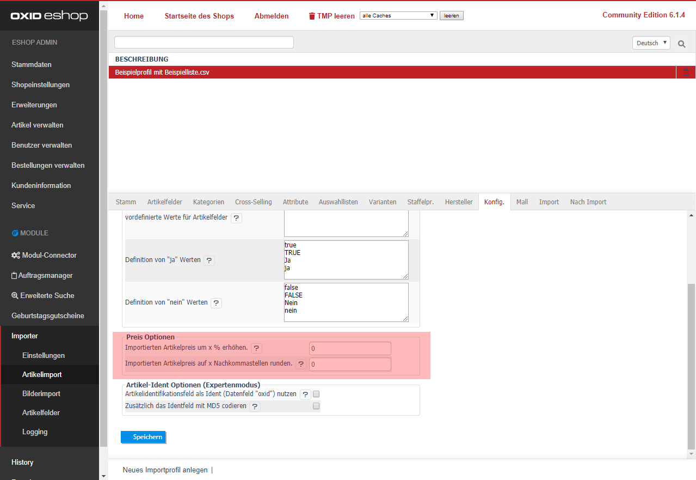Open Bilderimport in the sidebar
The height and width of the screenshot is (480, 696).
(x=41, y=393)
